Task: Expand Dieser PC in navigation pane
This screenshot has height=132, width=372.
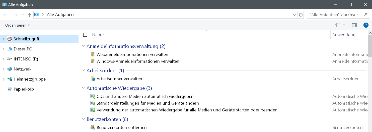Action: pos(3,49)
